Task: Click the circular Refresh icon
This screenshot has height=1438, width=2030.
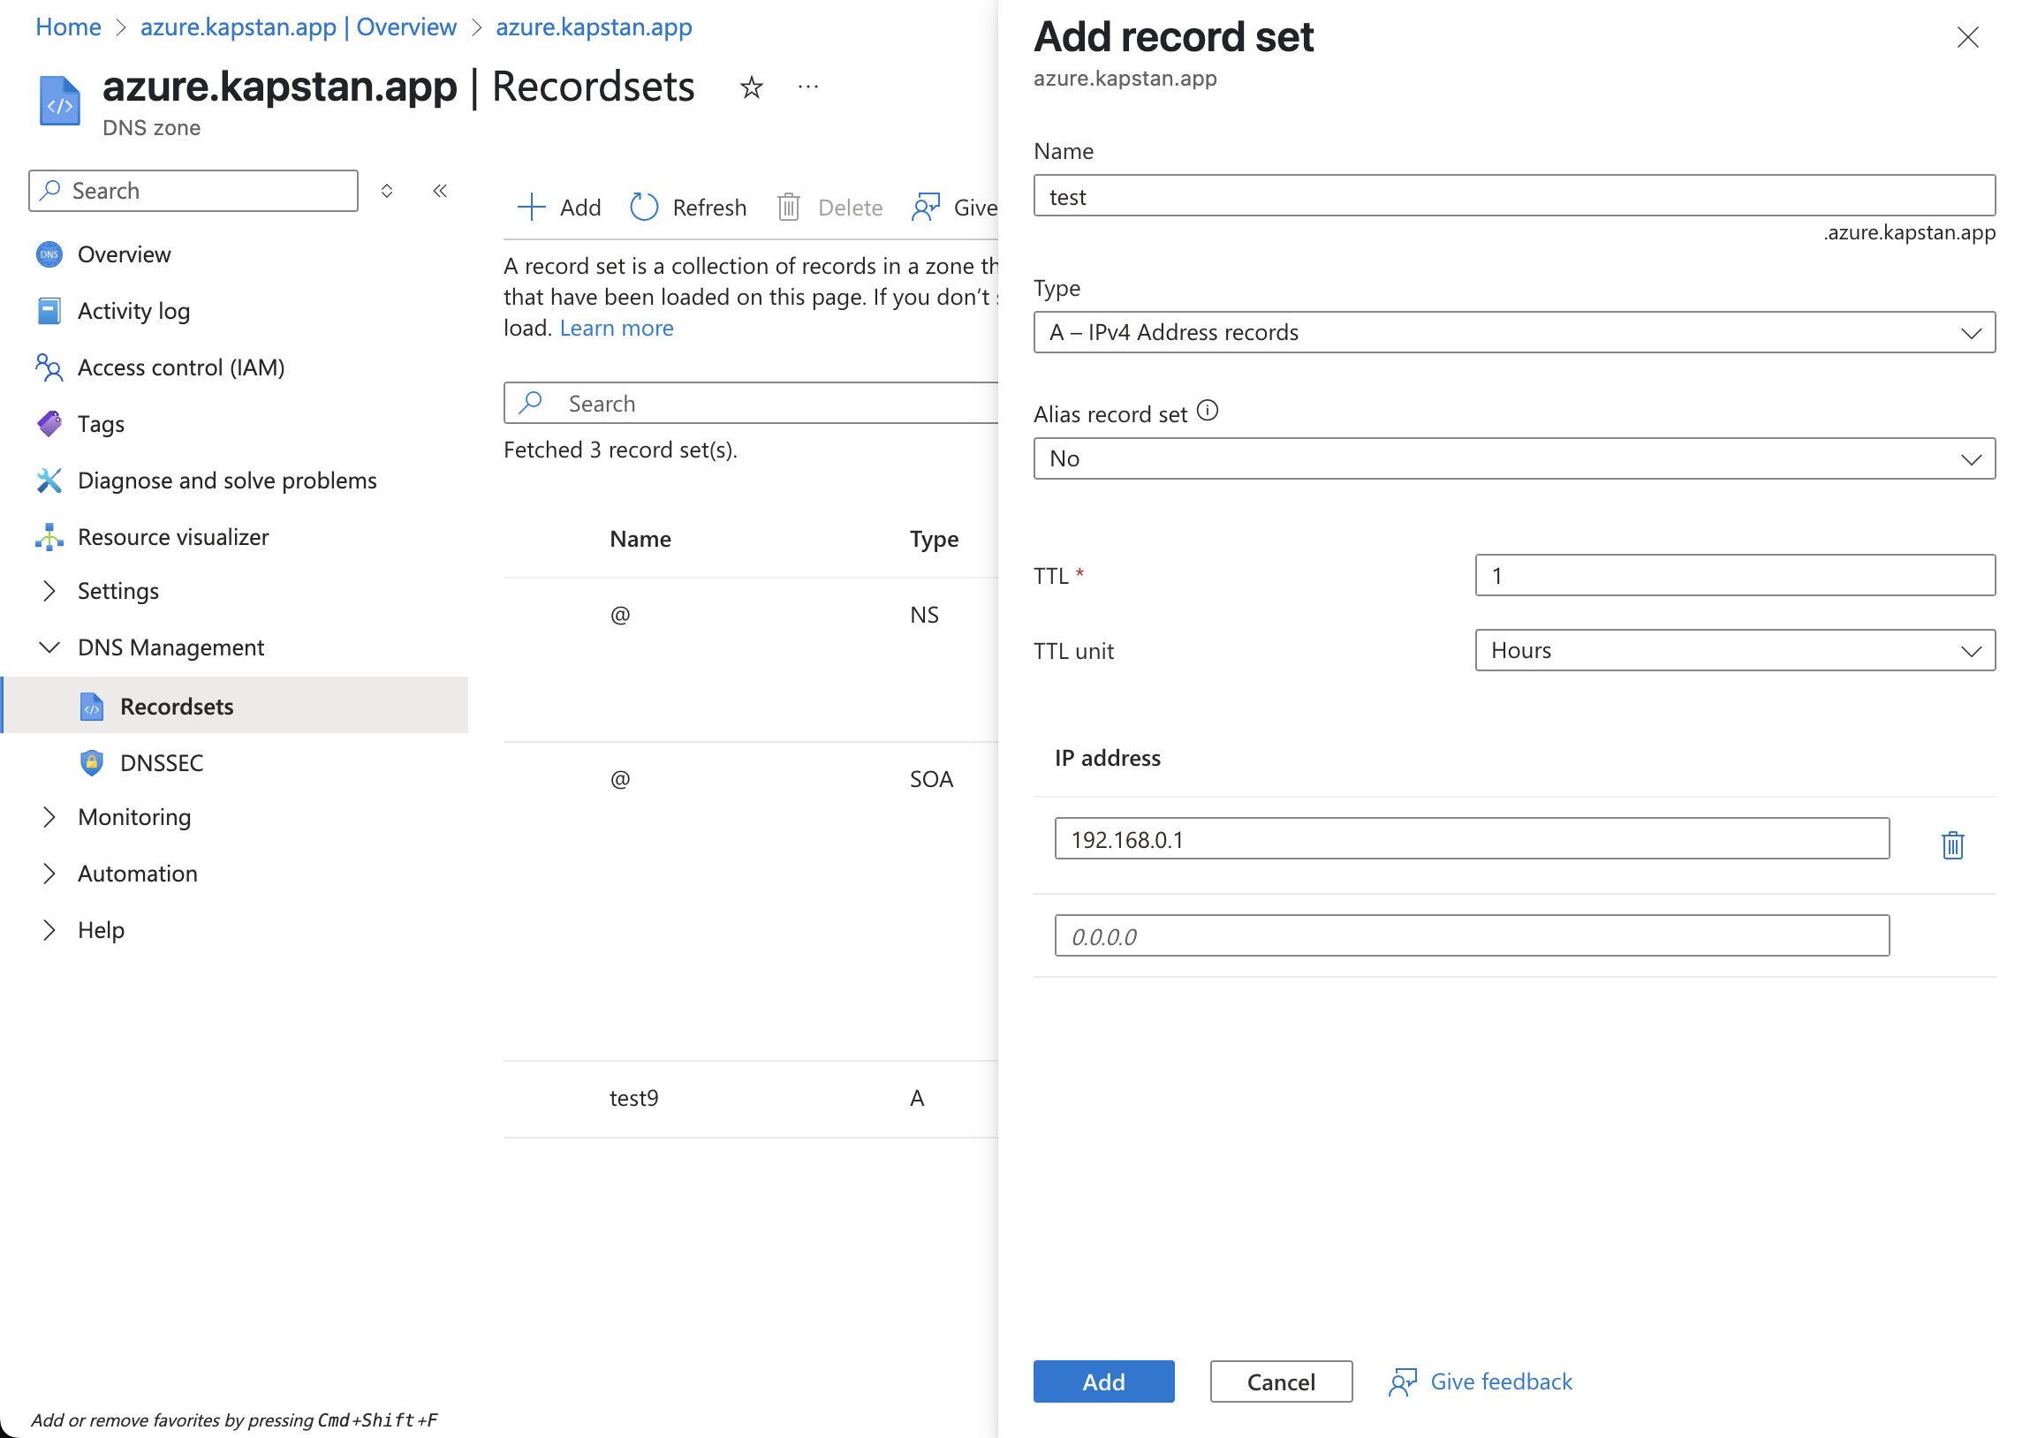Action: click(644, 208)
